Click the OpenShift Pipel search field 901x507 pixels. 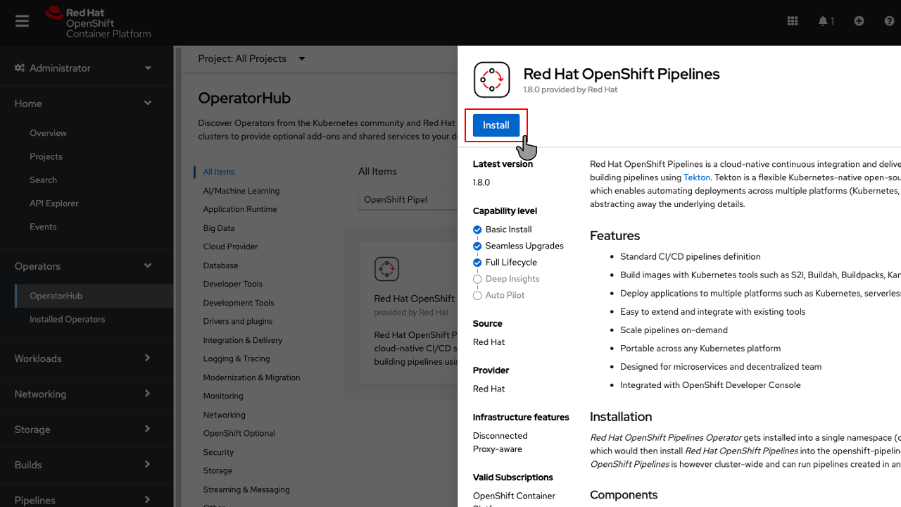pos(408,199)
